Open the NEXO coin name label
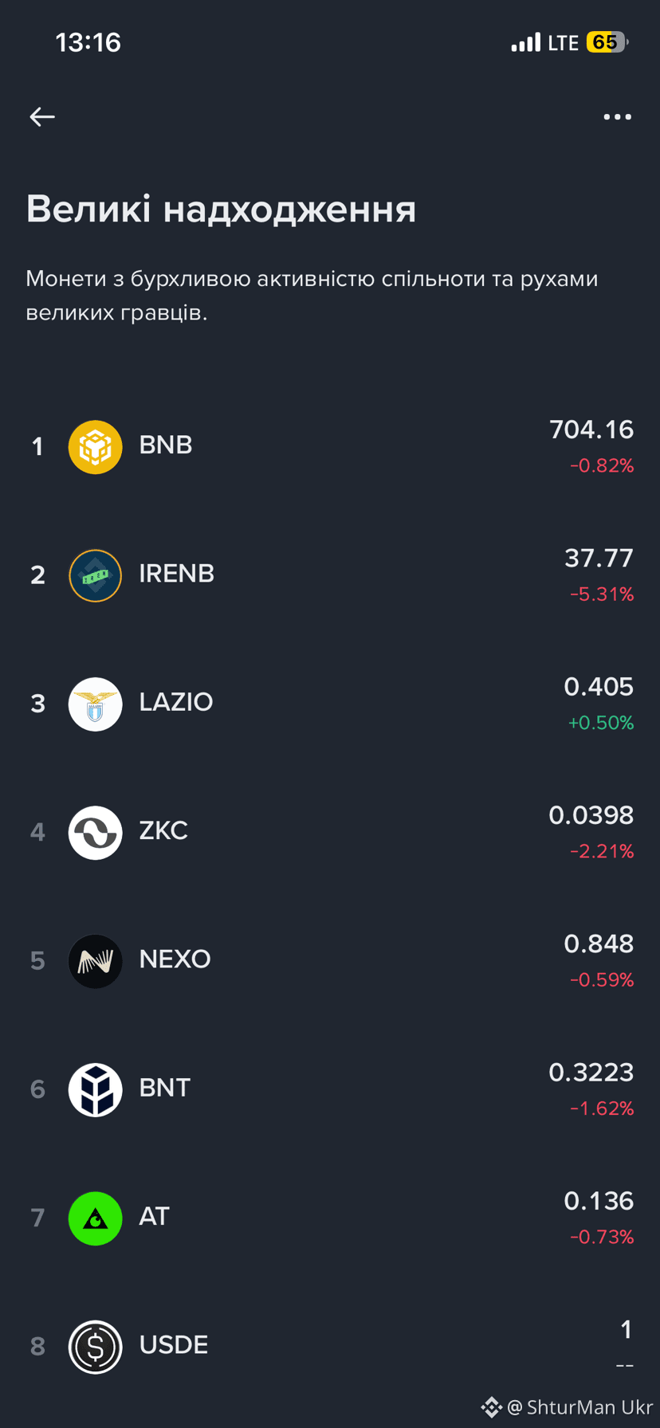 pyautogui.click(x=175, y=959)
